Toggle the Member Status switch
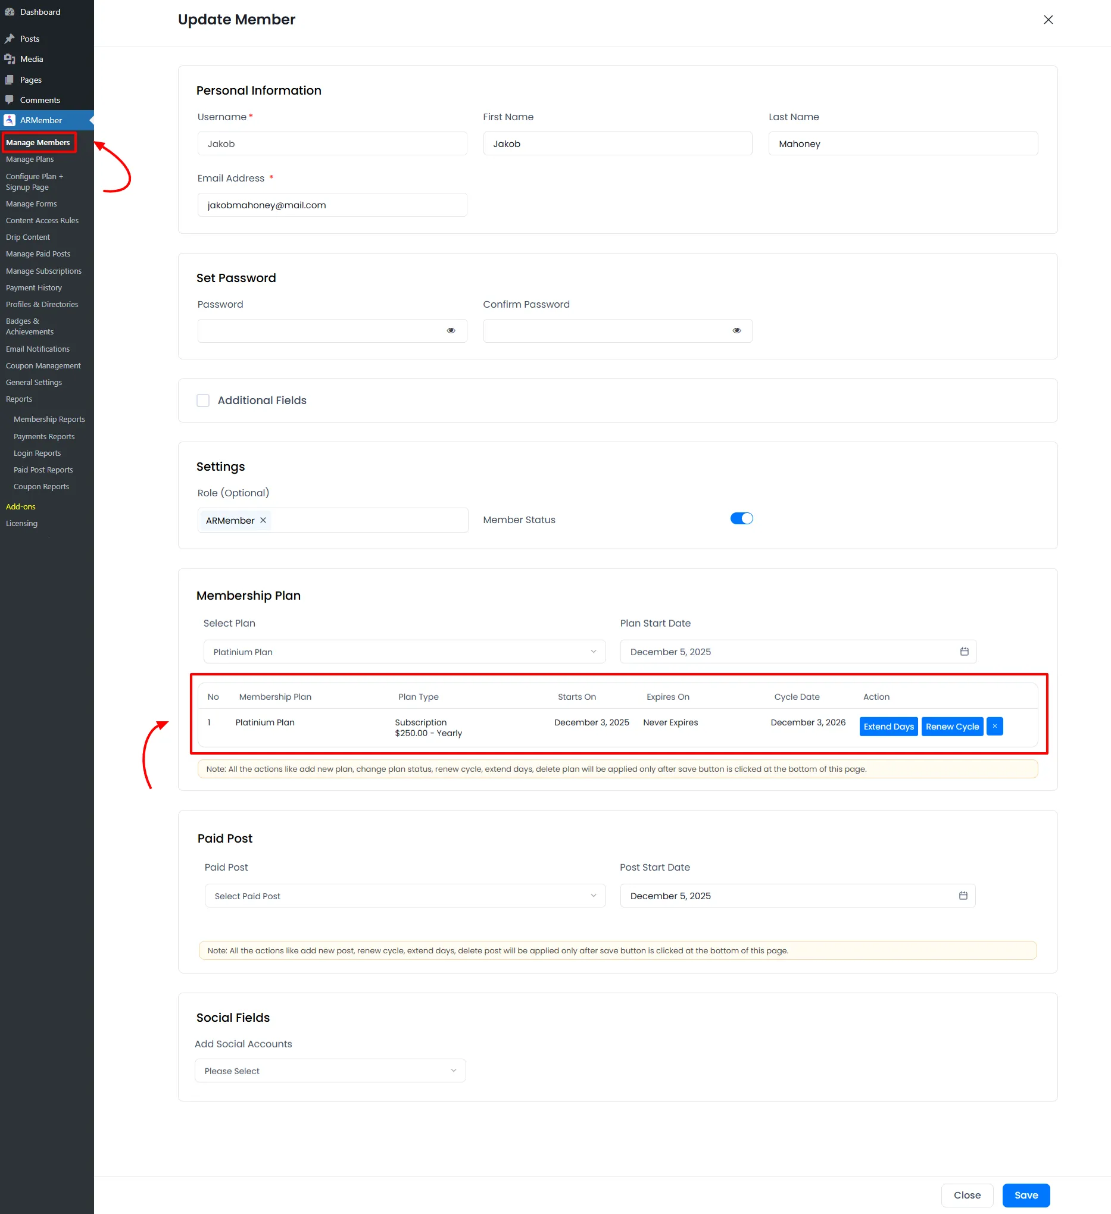The height and width of the screenshot is (1214, 1111). pos(741,518)
